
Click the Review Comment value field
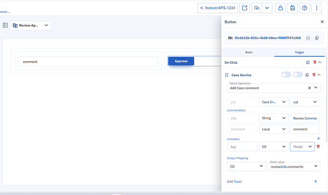305,118
